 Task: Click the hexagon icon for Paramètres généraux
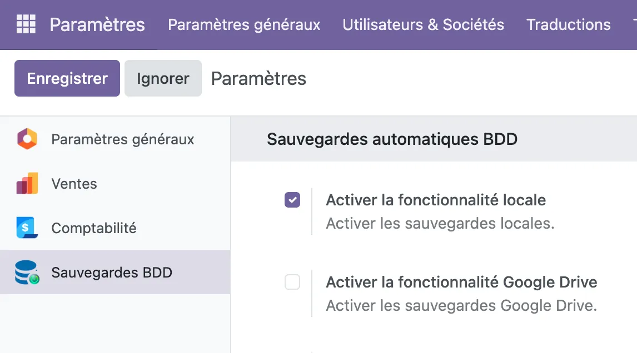(27, 139)
